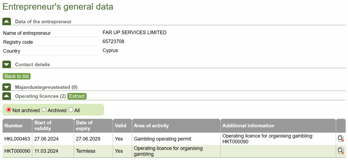Click the Operating licences (2) heading

click(x=40, y=96)
